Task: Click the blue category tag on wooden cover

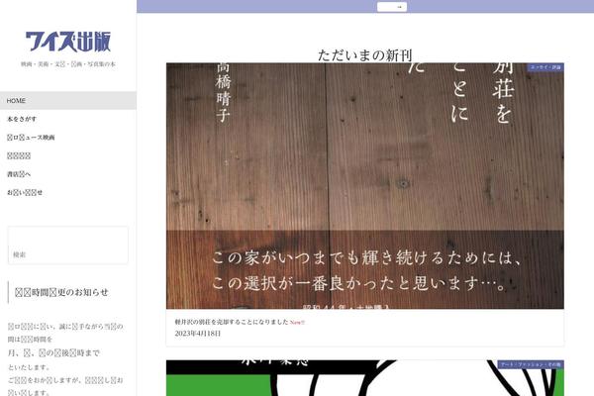Action: pyautogui.click(x=545, y=67)
